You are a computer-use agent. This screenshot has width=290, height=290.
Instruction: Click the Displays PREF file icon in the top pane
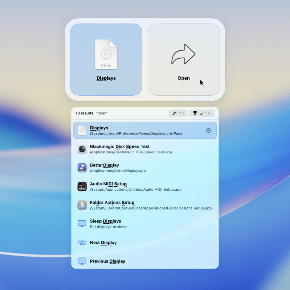coord(106,54)
